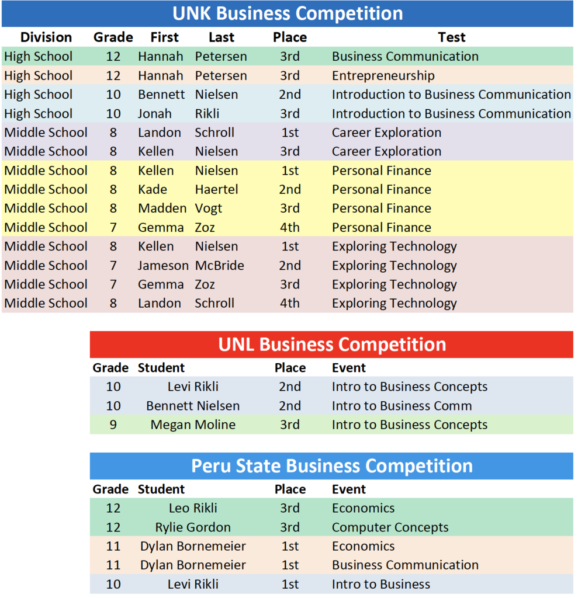Click the Vogt last name cell
This screenshot has width=578, height=598.
pyautogui.click(x=209, y=208)
